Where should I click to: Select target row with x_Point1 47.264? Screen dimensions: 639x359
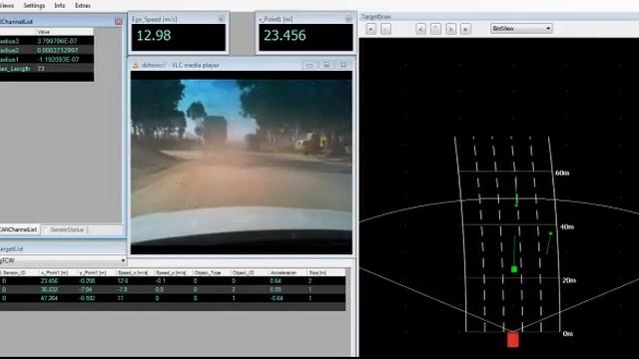pyautogui.click(x=173, y=298)
